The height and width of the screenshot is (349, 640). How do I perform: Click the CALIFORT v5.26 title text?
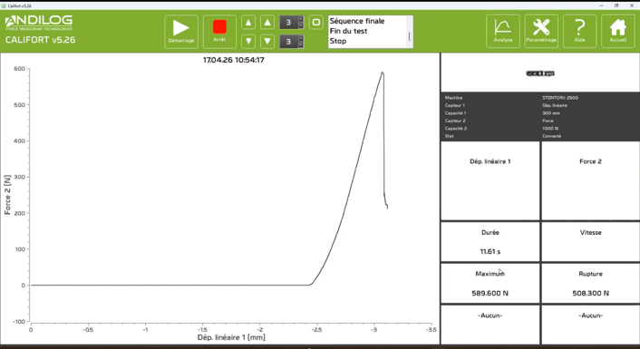pos(41,40)
